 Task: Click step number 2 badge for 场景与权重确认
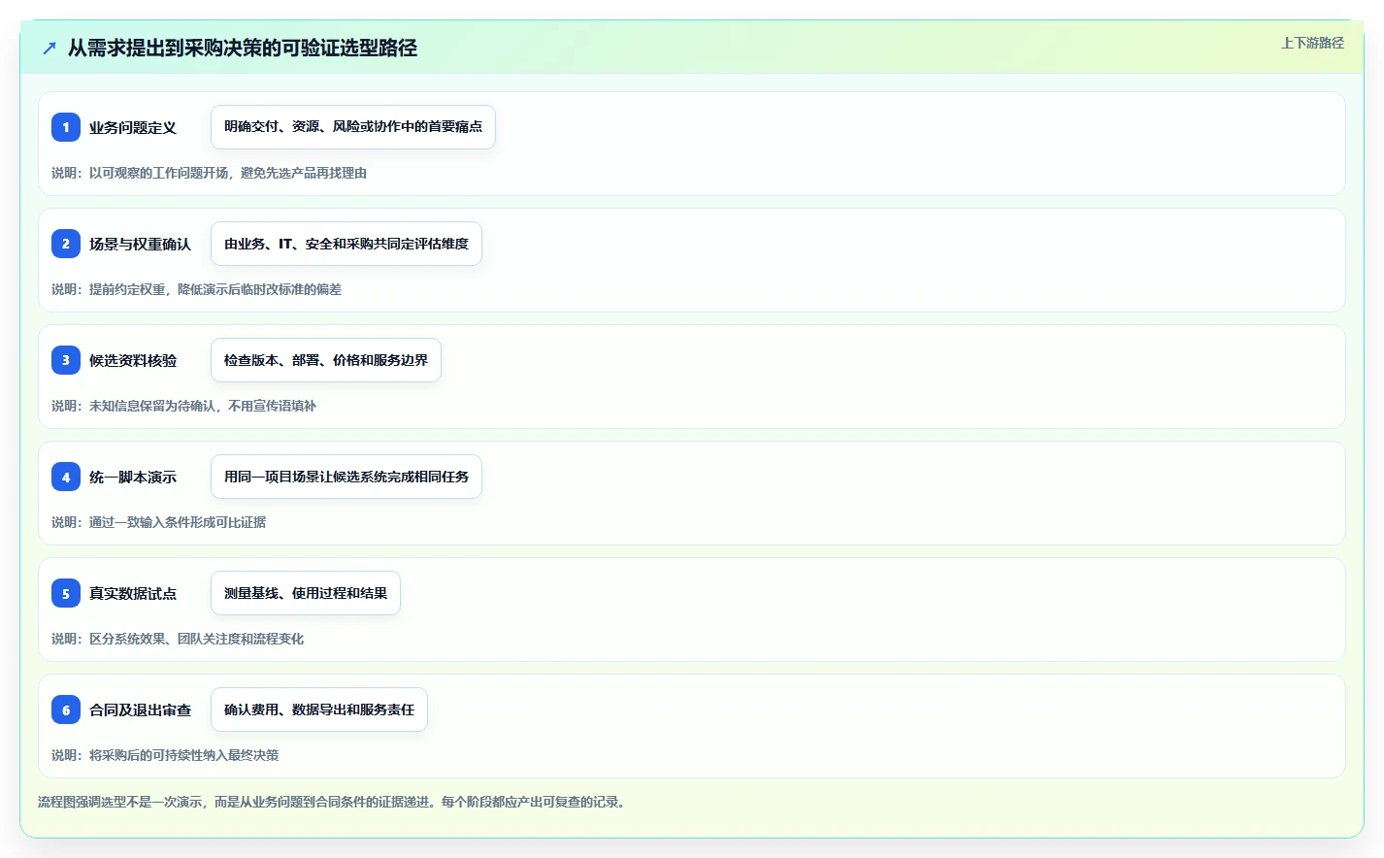[x=66, y=244]
